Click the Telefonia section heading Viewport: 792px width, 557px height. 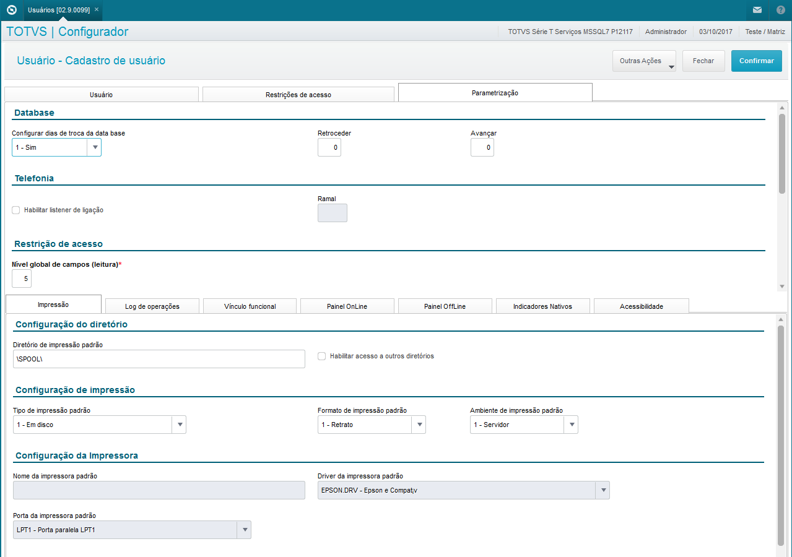pos(34,178)
